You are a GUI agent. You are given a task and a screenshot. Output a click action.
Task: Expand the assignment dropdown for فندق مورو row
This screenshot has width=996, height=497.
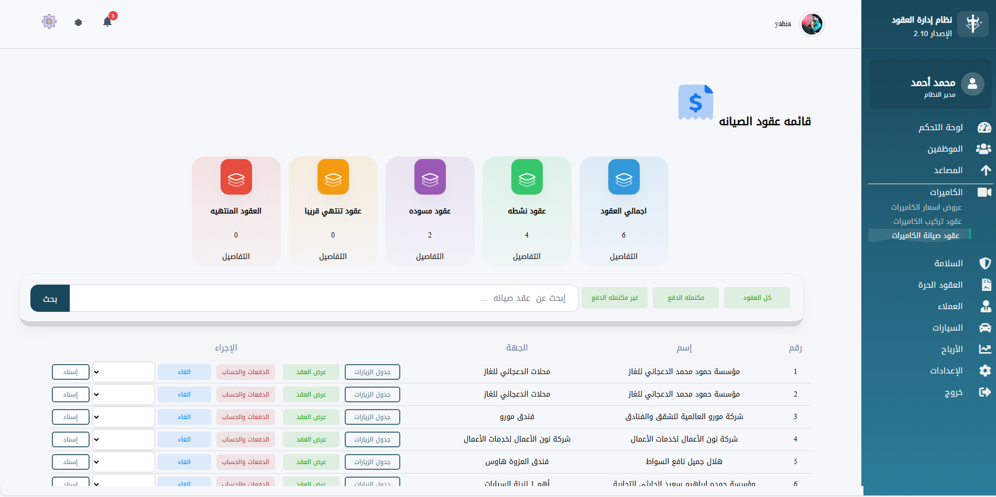pyautogui.click(x=123, y=416)
